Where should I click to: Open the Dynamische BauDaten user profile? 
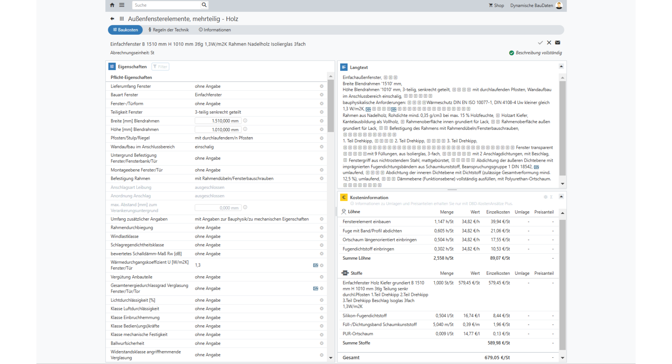coord(559,6)
